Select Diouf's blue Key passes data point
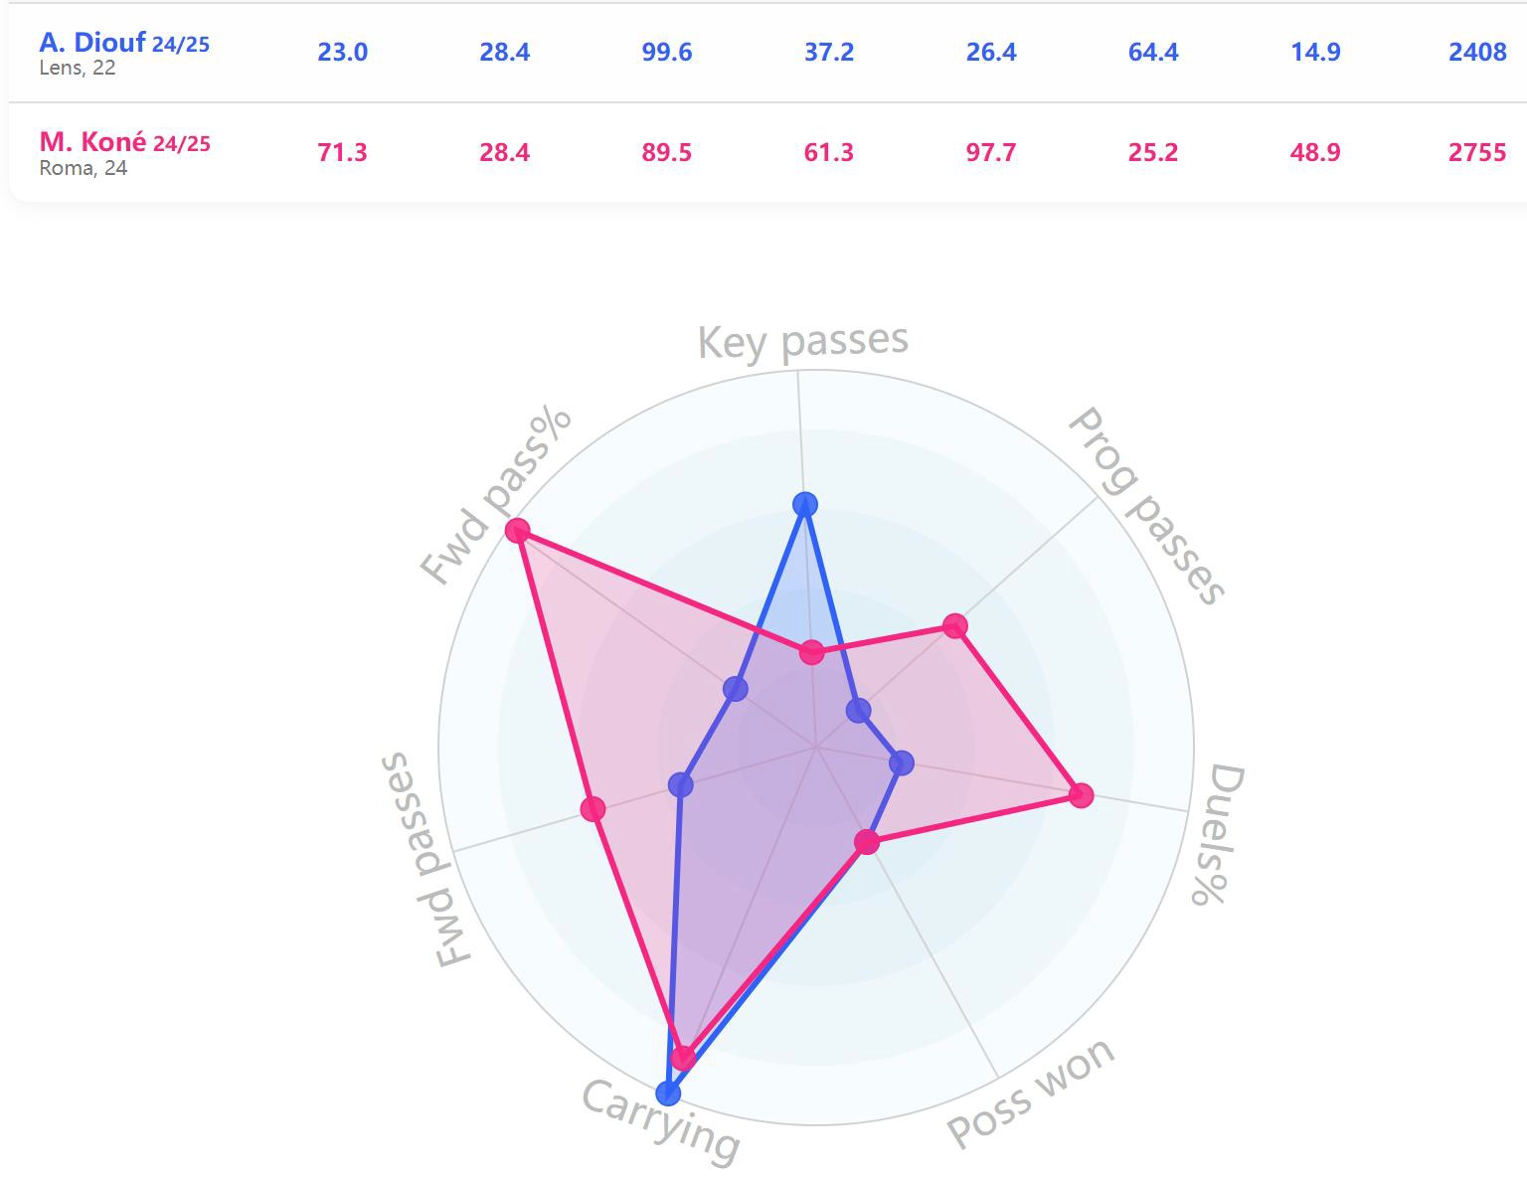 pos(805,504)
